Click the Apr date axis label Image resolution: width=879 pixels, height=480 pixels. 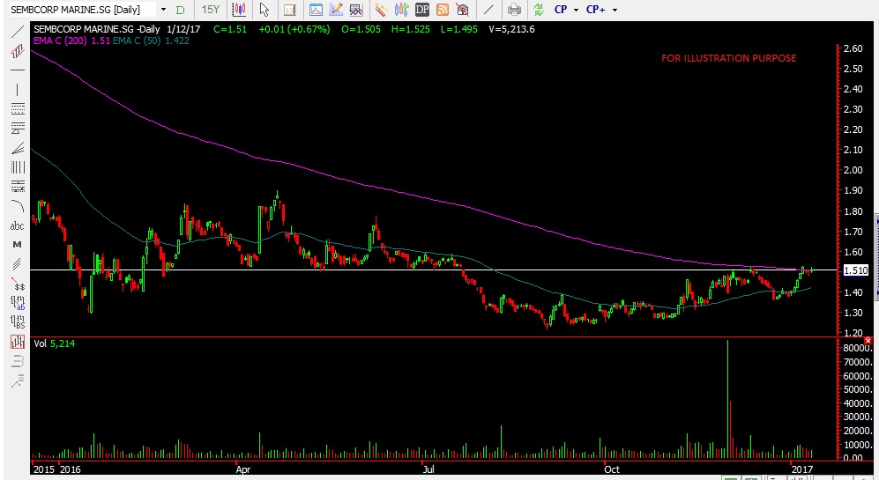[x=242, y=469]
